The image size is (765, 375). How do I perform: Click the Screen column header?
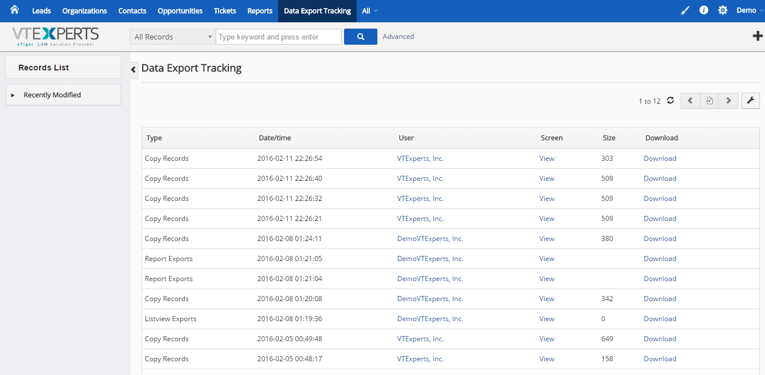[552, 138]
